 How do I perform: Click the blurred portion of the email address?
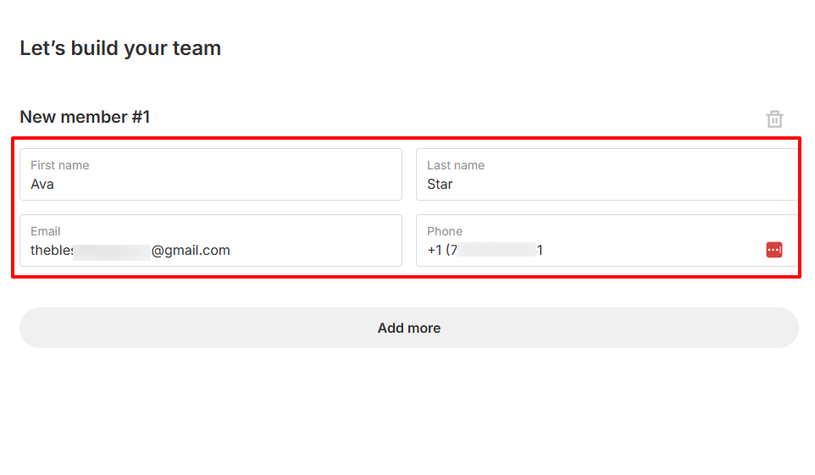coord(112,250)
